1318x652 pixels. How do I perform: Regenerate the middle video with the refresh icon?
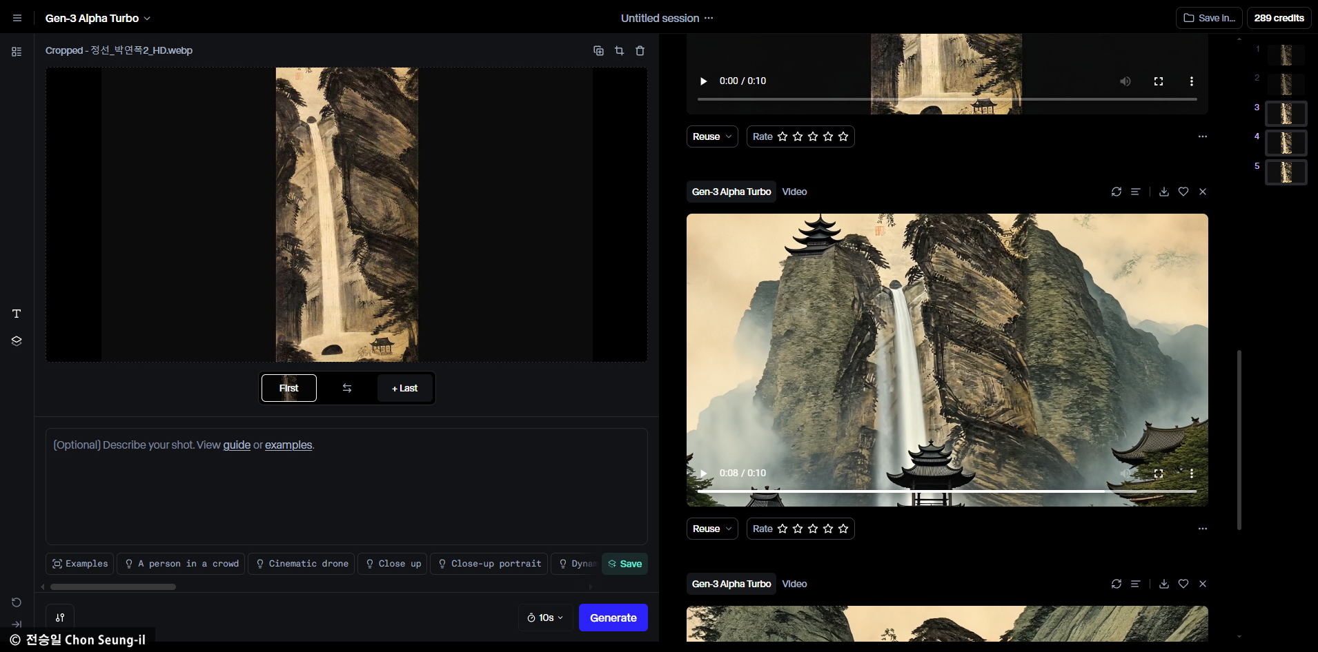click(x=1117, y=192)
